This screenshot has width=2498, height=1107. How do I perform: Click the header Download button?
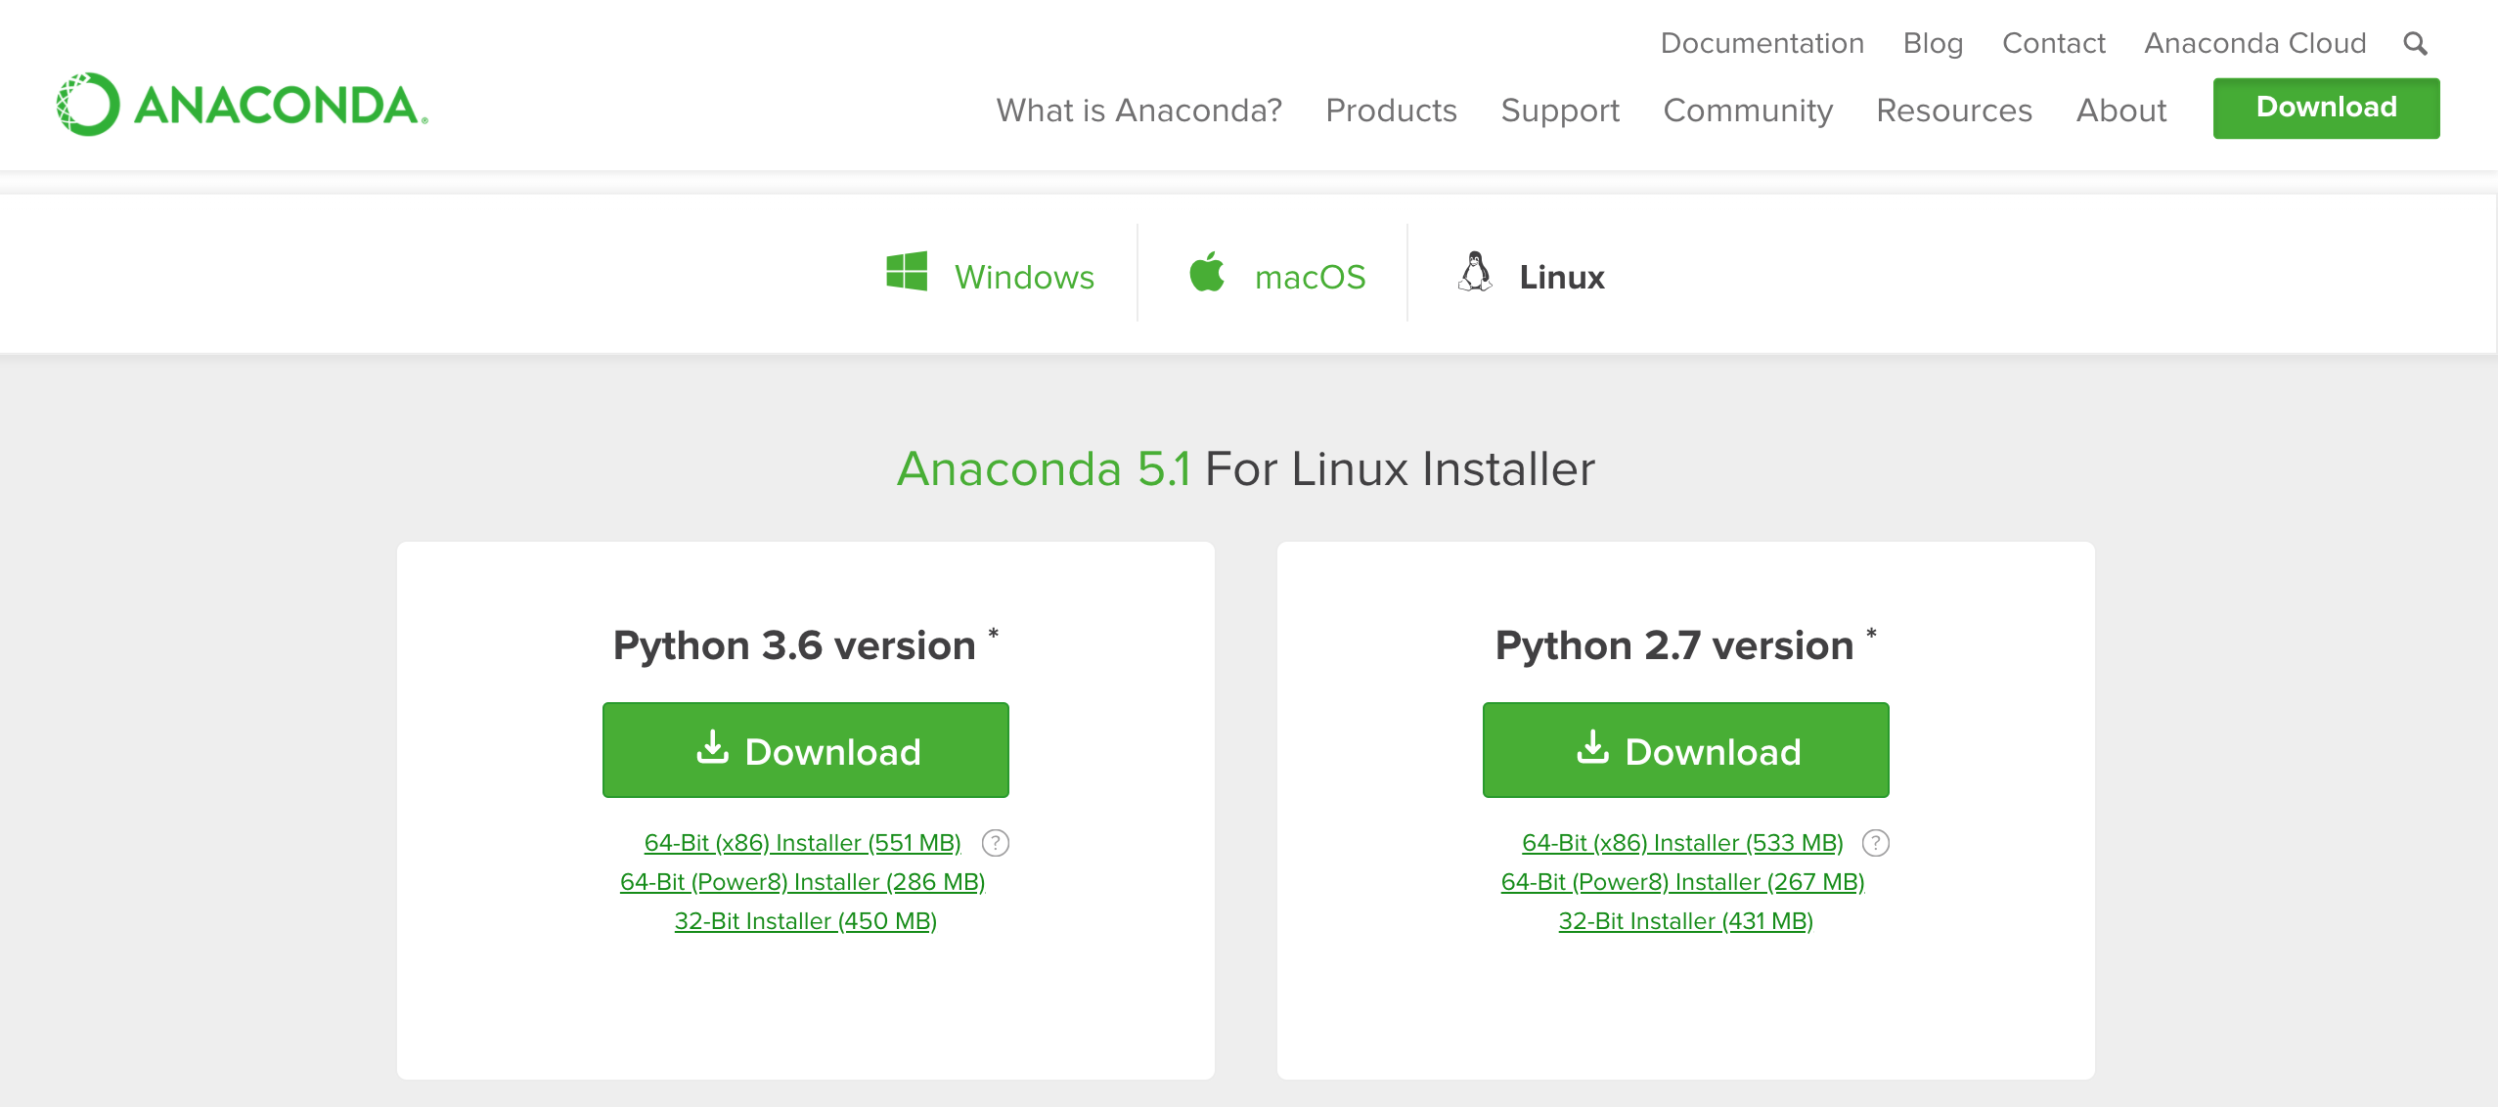pos(2326,108)
